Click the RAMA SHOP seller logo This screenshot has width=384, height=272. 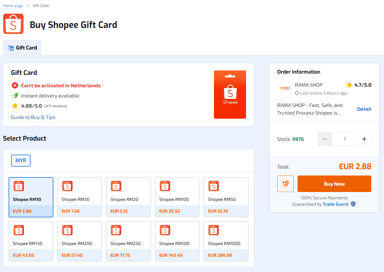click(x=285, y=88)
